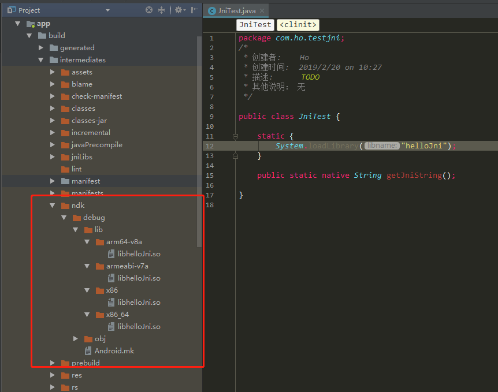Image resolution: width=498 pixels, height=392 pixels.
Task: Click getJniString method name
Action: click(414, 175)
